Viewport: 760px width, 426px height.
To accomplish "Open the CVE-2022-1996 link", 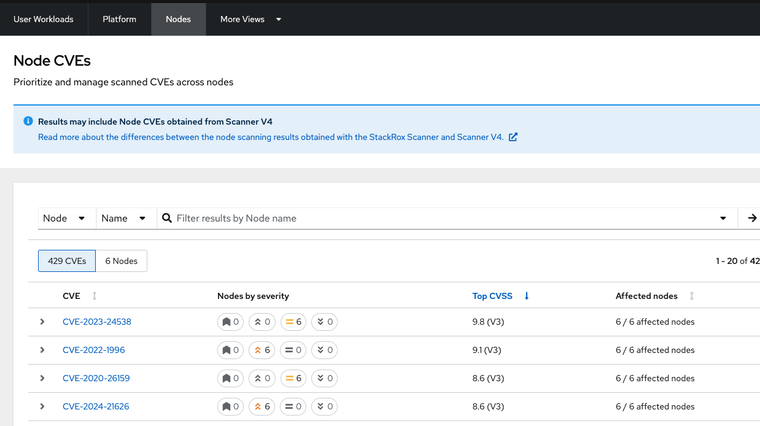I will click(x=94, y=350).
